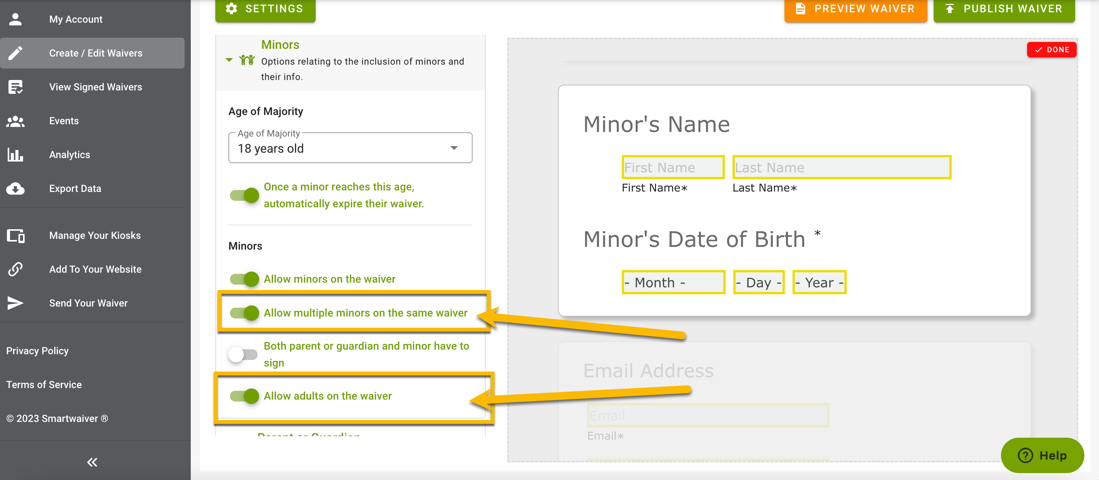Collapse the Minors section arrow

point(229,60)
